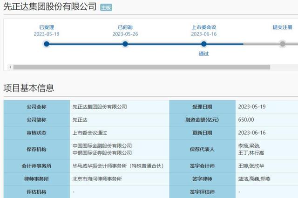298x198 pixels.
Task: Click the 签字会计师 header cell
Action: (x=202, y=166)
